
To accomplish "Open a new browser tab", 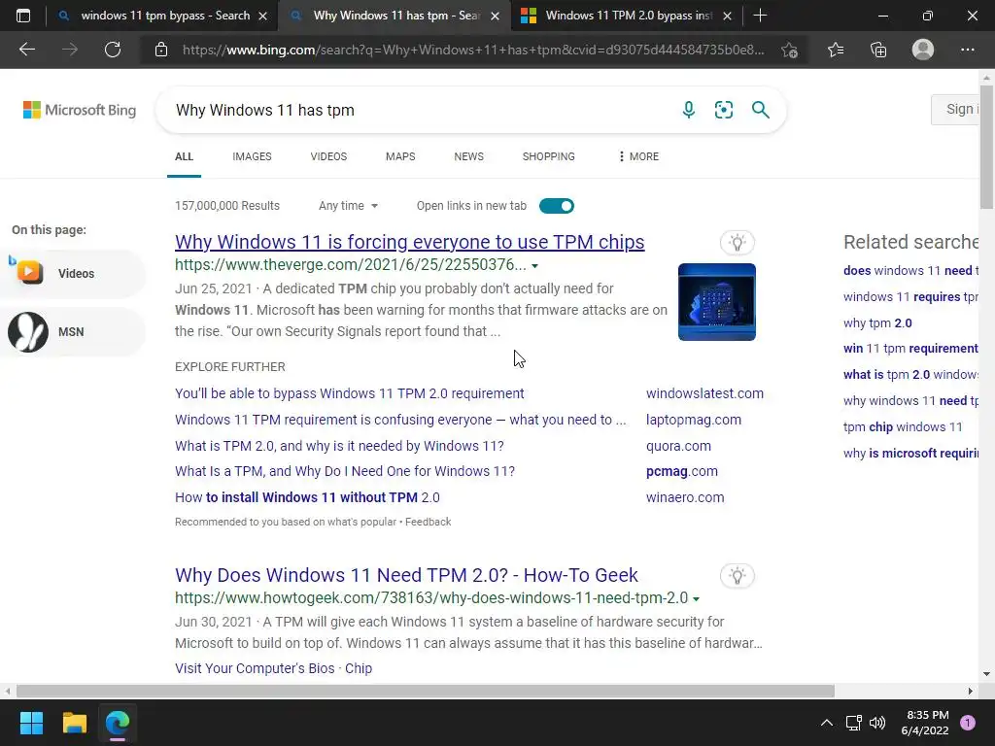I will tap(760, 16).
